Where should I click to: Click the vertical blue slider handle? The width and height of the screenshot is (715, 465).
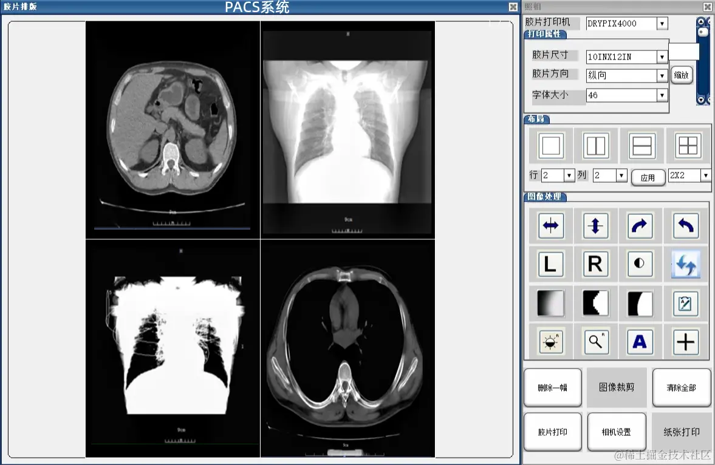(703, 32)
